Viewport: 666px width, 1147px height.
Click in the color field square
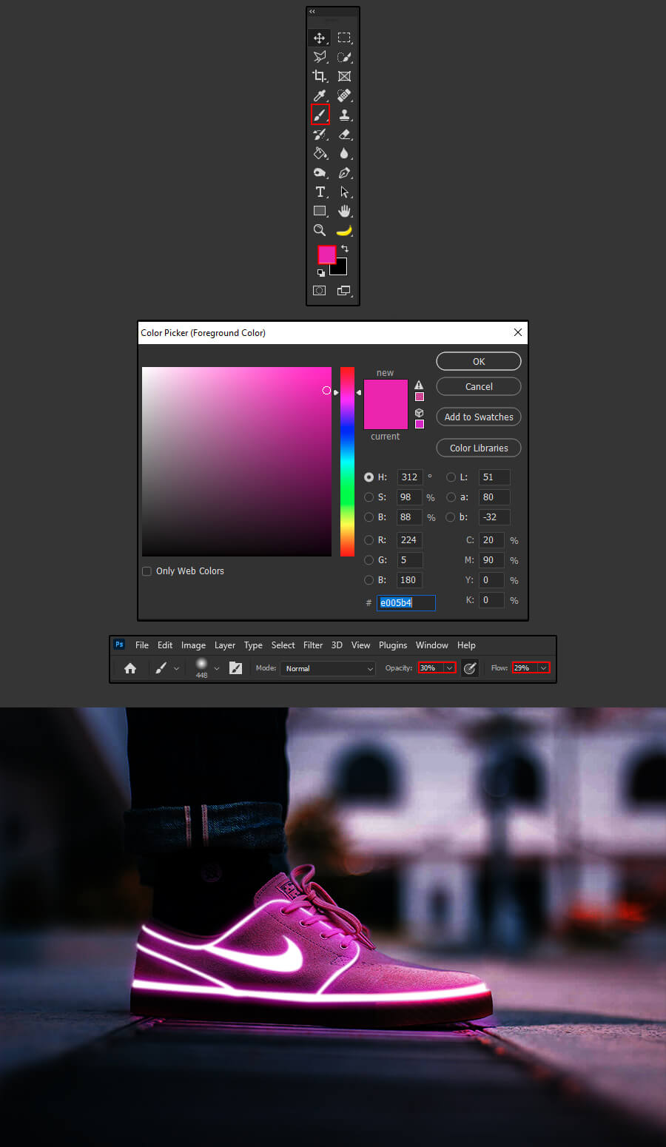coord(237,462)
